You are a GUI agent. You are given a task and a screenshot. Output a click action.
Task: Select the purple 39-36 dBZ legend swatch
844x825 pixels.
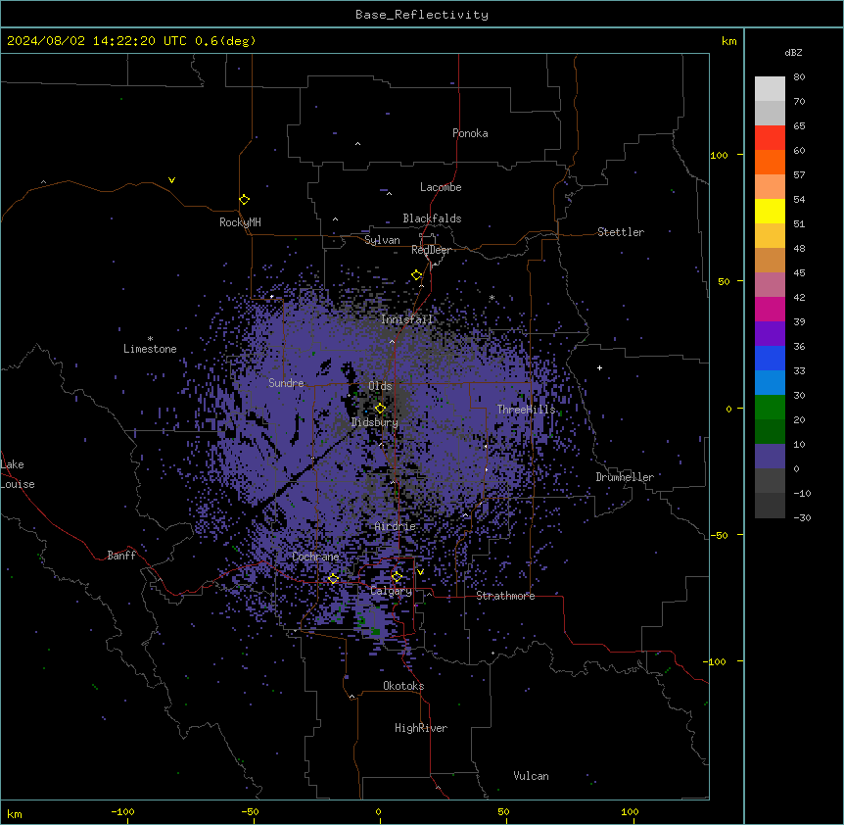coord(770,334)
